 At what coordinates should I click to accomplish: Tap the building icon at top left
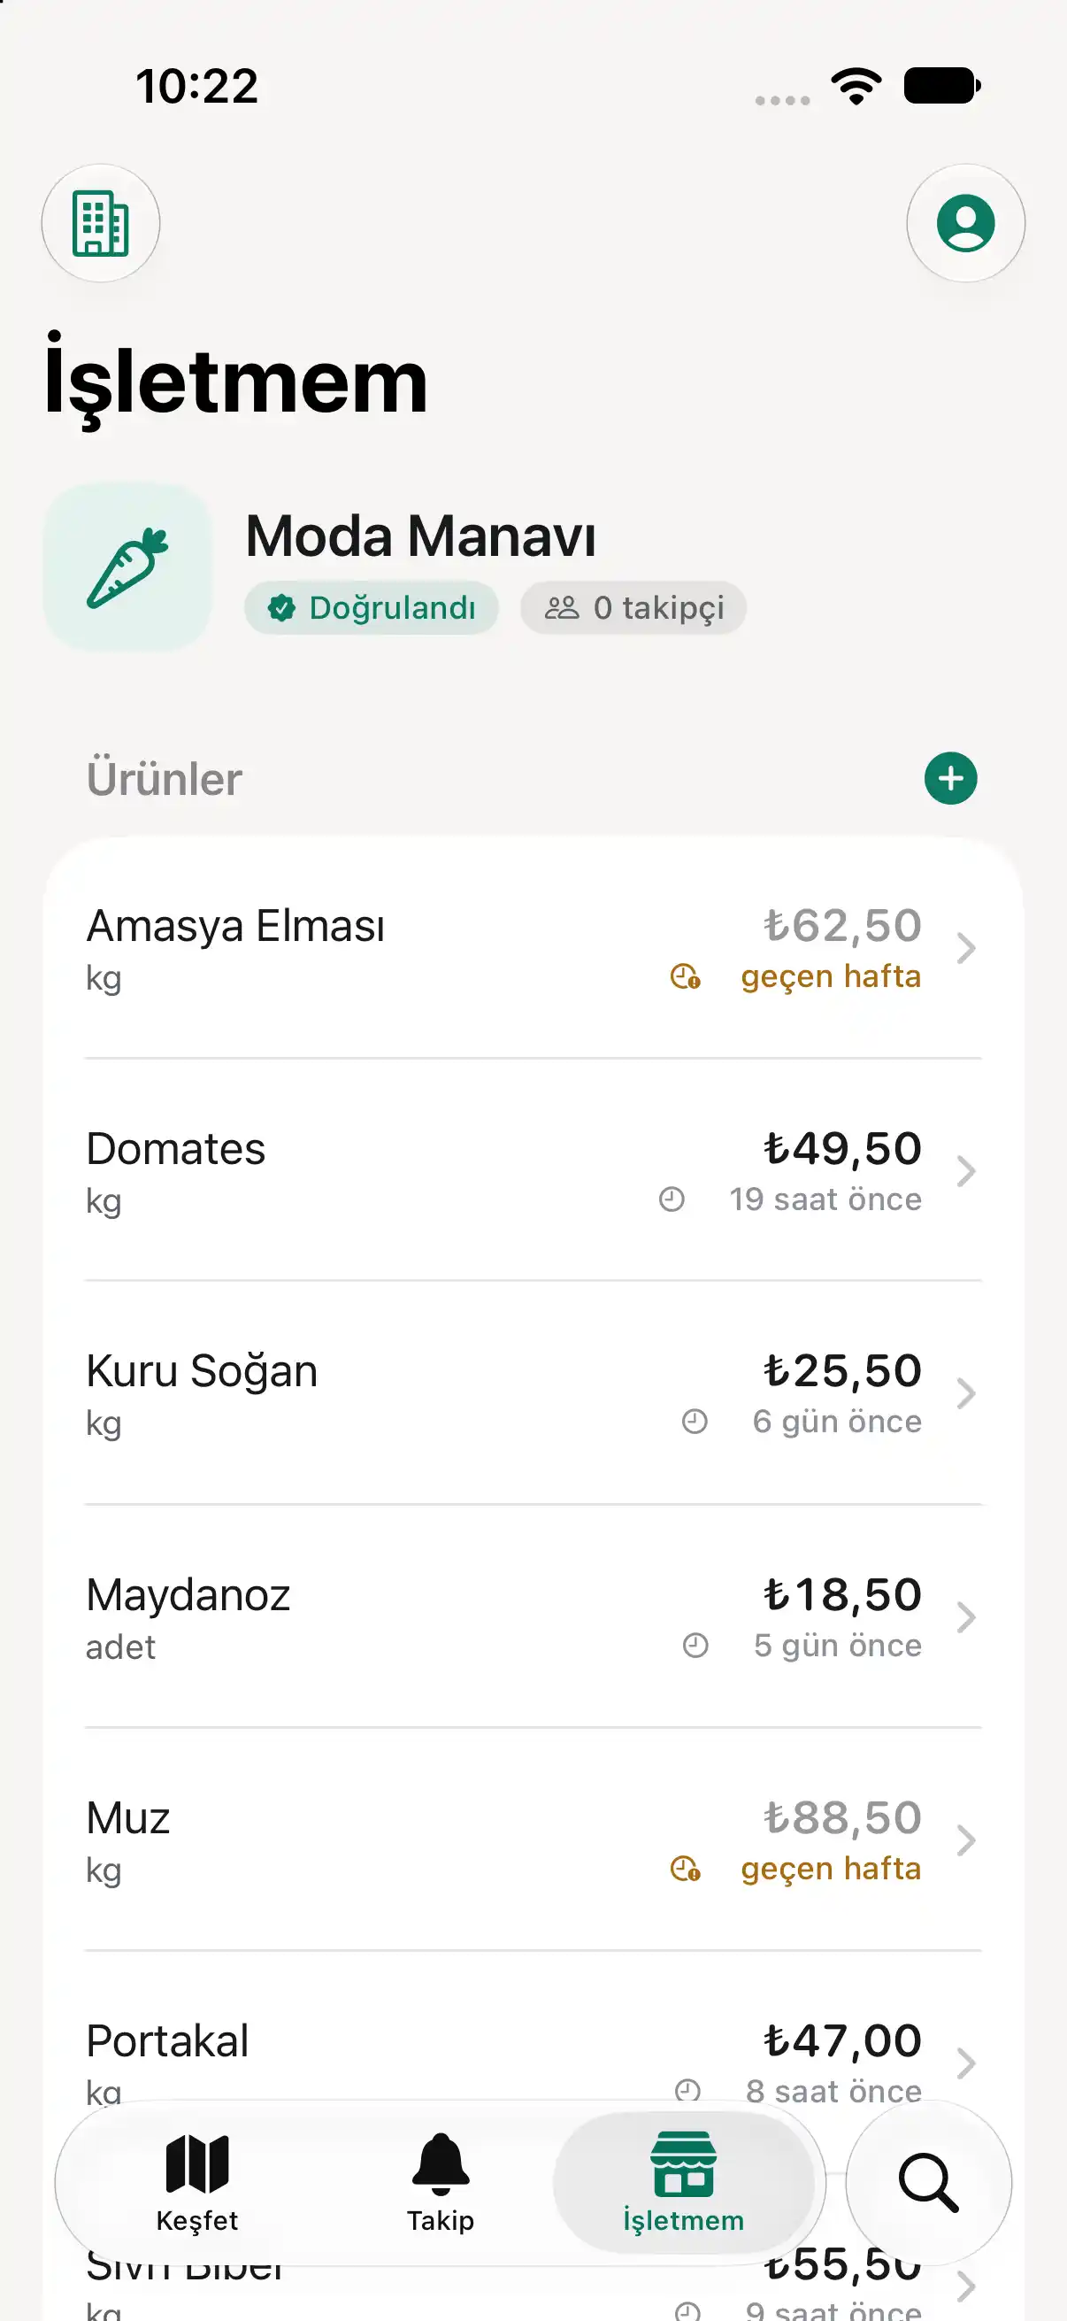pyautogui.click(x=101, y=222)
